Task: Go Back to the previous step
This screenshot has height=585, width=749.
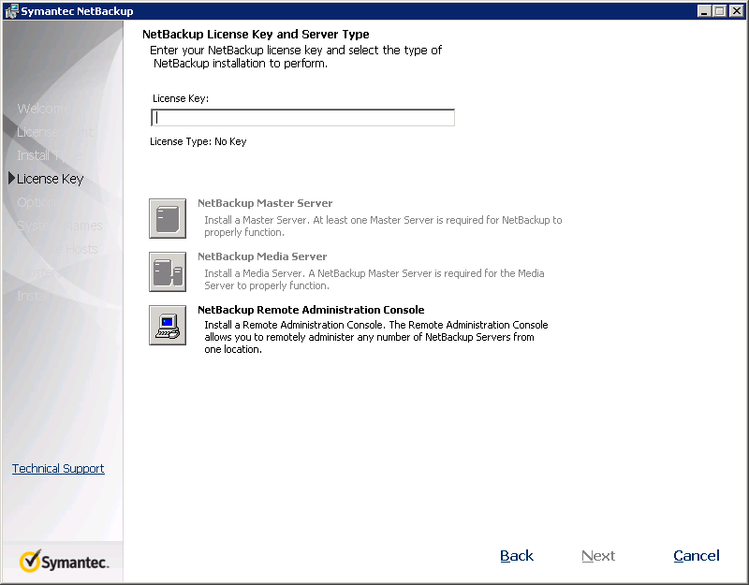Action: tap(517, 556)
